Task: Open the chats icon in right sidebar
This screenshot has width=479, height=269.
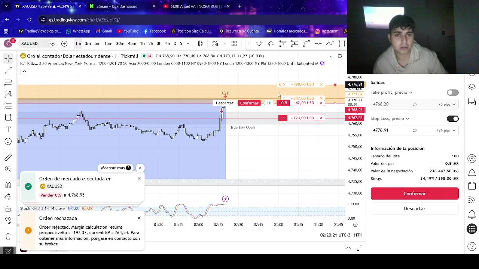Action: pyautogui.click(x=472, y=101)
